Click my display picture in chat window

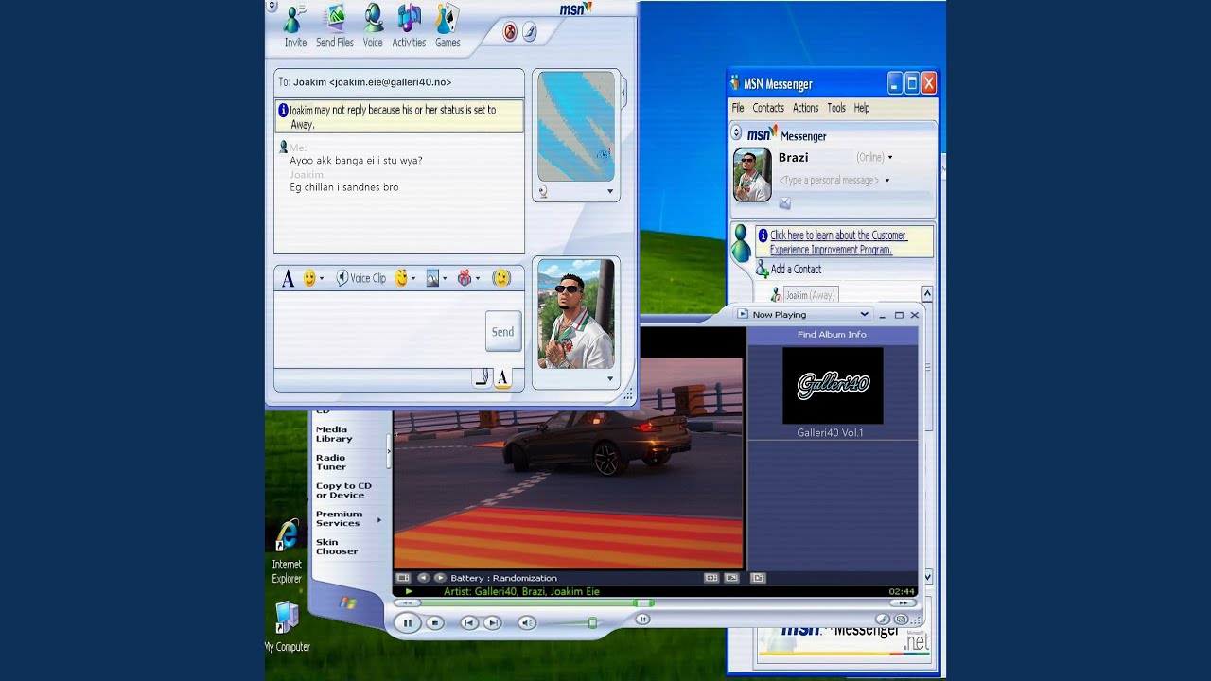(576, 314)
